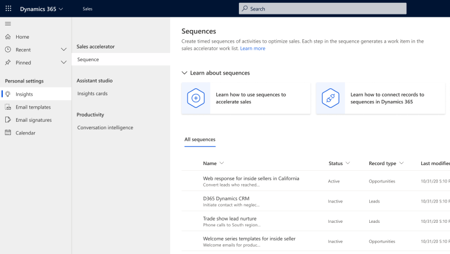The height and width of the screenshot is (254, 450).
Task: Open the D365 Dynamics CRM sequence
Action: click(226, 199)
